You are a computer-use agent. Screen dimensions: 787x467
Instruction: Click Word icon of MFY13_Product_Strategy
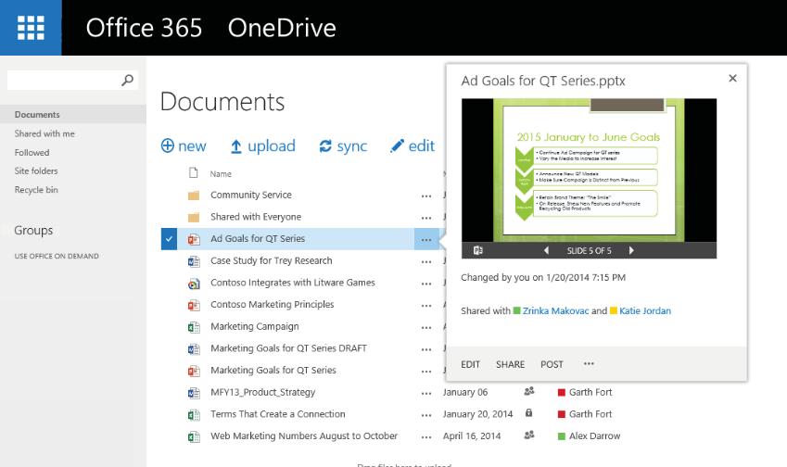[x=194, y=393]
